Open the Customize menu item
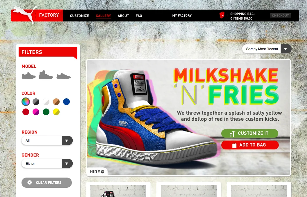Image resolution: width=307 pixels, height=197 pixels. coord(79,16)
